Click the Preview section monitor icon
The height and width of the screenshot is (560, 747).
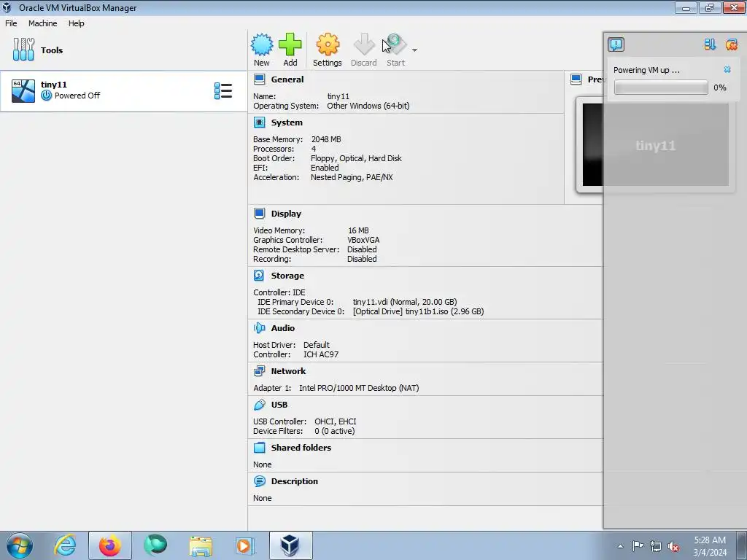[576, 79]
